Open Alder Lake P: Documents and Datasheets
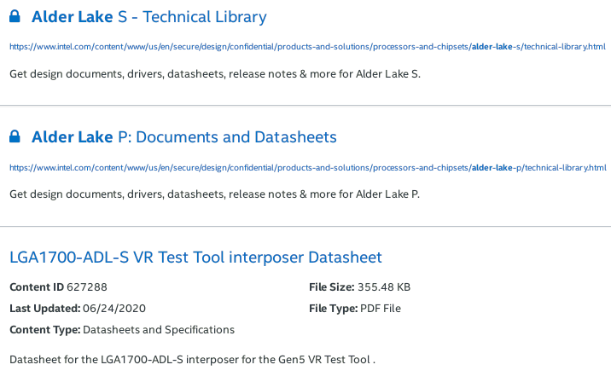611x382 pixels. pyautogui.click(x=183, y=137)
